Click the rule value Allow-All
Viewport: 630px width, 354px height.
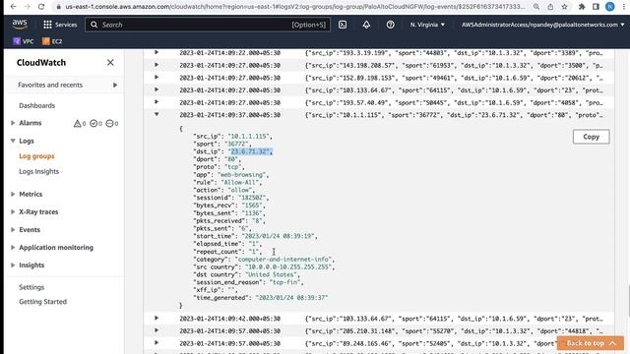(x=240, y=182)
